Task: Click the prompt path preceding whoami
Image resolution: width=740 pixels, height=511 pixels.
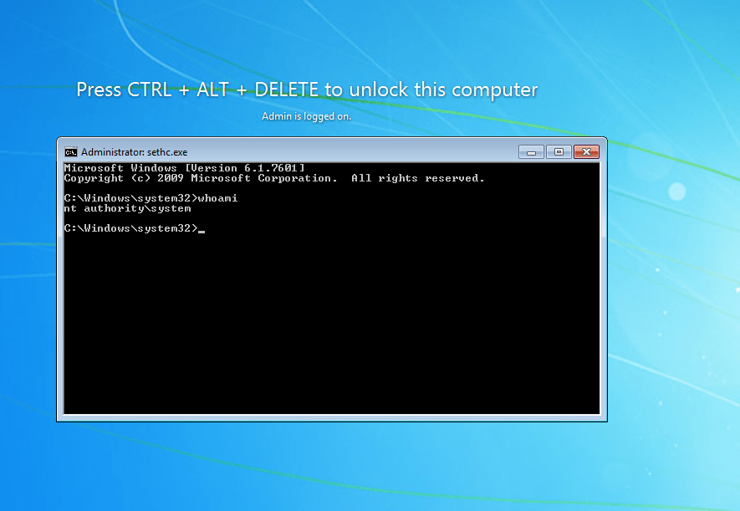Action: (x=130, y=198)
